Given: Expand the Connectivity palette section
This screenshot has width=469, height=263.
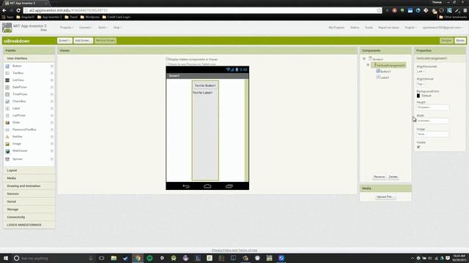Looking at the screenshot, I should click(x=29, y=217).
